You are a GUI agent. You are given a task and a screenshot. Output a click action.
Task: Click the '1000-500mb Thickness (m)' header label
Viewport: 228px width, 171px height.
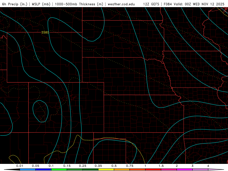(x=79, y=4)
